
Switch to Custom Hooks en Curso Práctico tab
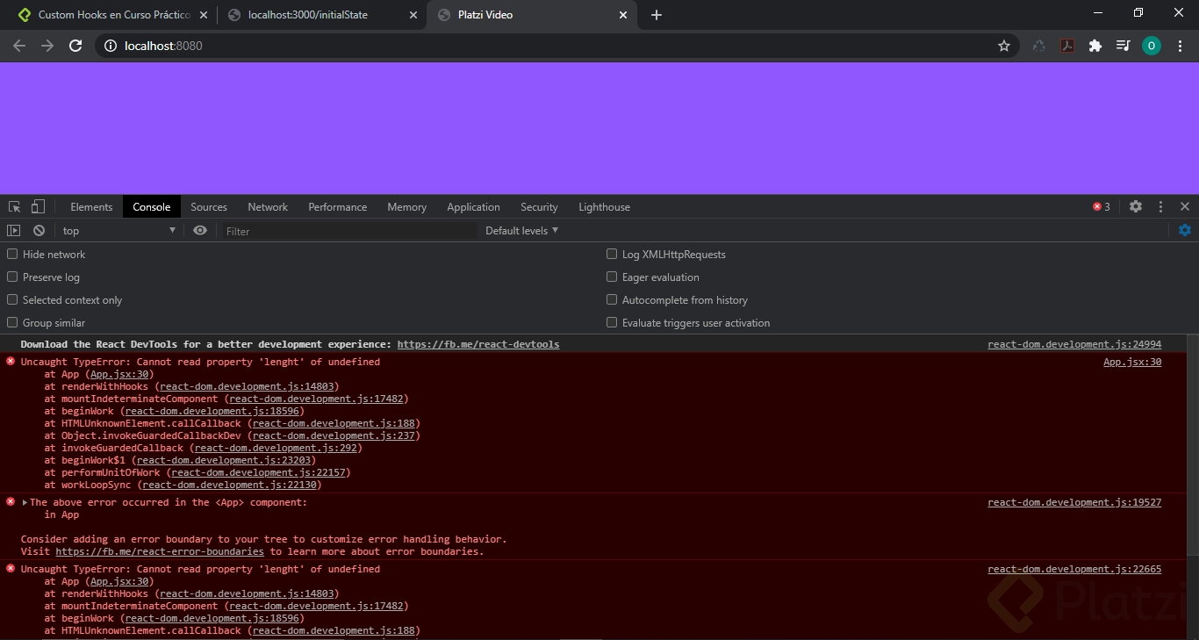(111, 15)
